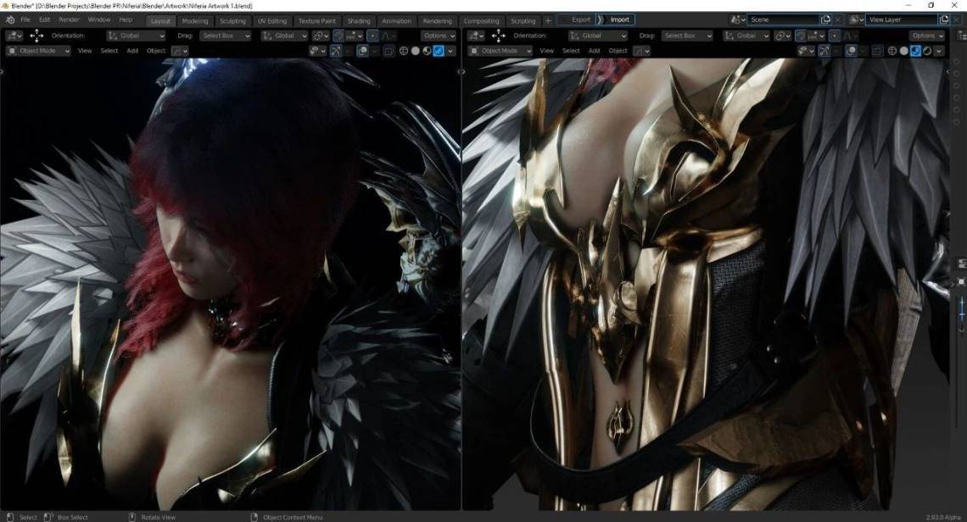The image size is (967, 522).
Task: Select solid shading in right viewport
Action: pos(903,51)
